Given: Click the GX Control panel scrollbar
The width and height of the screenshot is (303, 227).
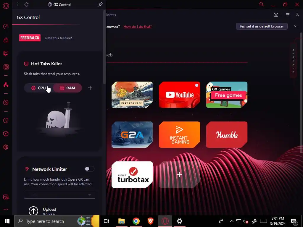Looking at the screenshot, I should click(x=104, y=46).
